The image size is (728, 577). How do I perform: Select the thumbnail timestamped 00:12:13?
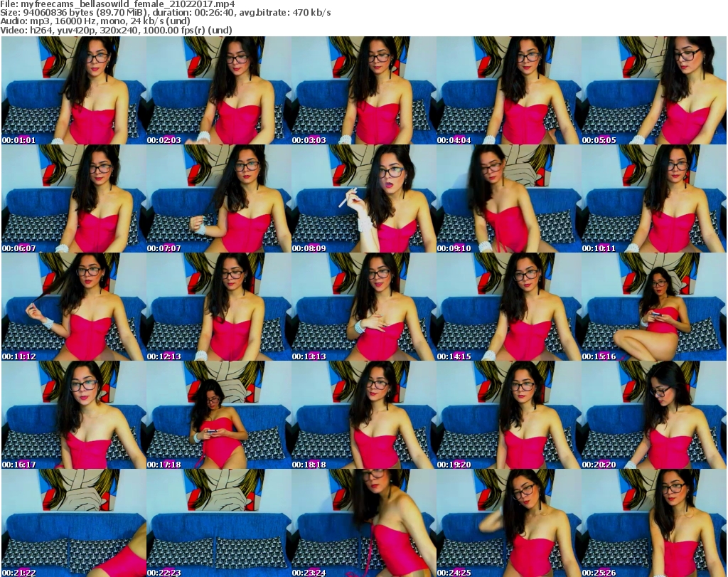(x=219, y=307)
